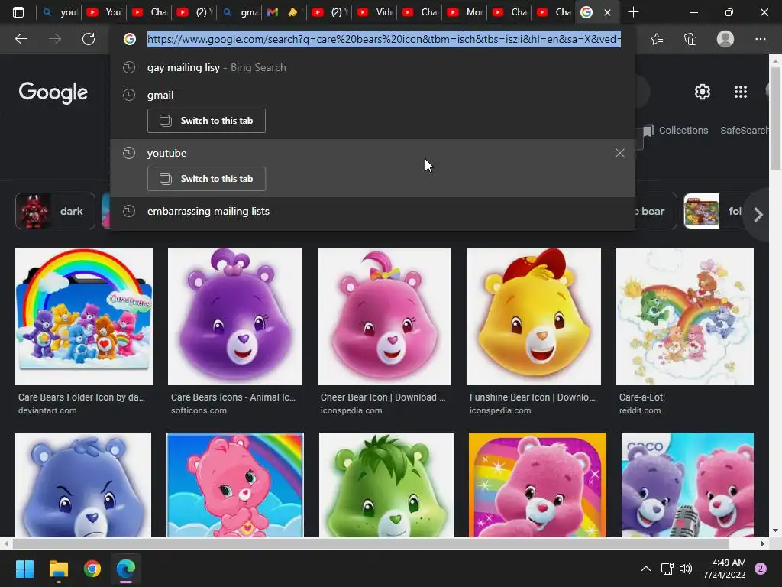Close the active Google tab
This screenshot has width=782, height=587.
click(x=607, y=12)
